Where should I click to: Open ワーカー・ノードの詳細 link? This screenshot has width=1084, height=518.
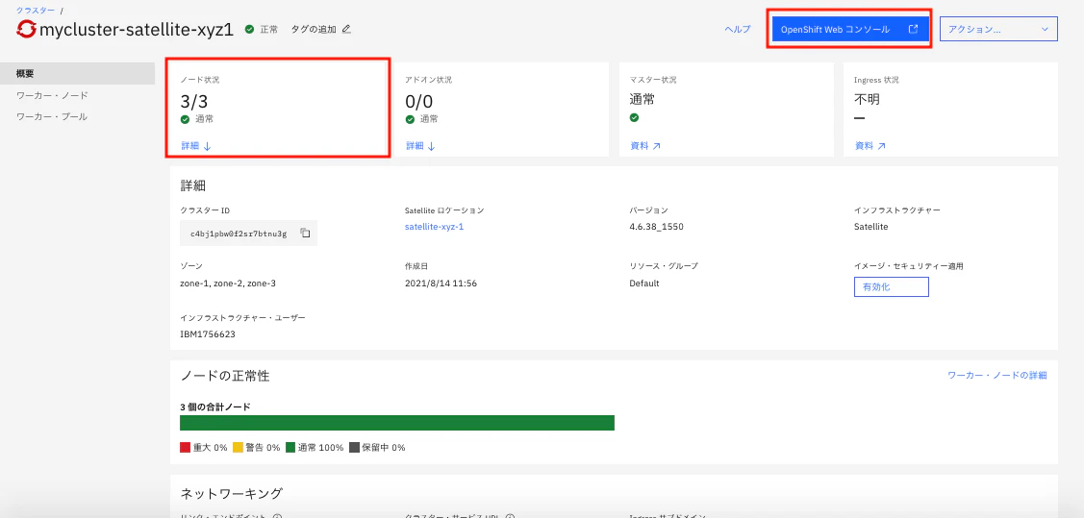tap(996, 376)
